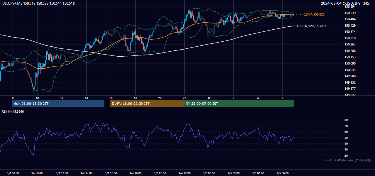Screen dimensions: 375x176
Task: Click the RSI 70 level label
Action: [x=346, y=126]
